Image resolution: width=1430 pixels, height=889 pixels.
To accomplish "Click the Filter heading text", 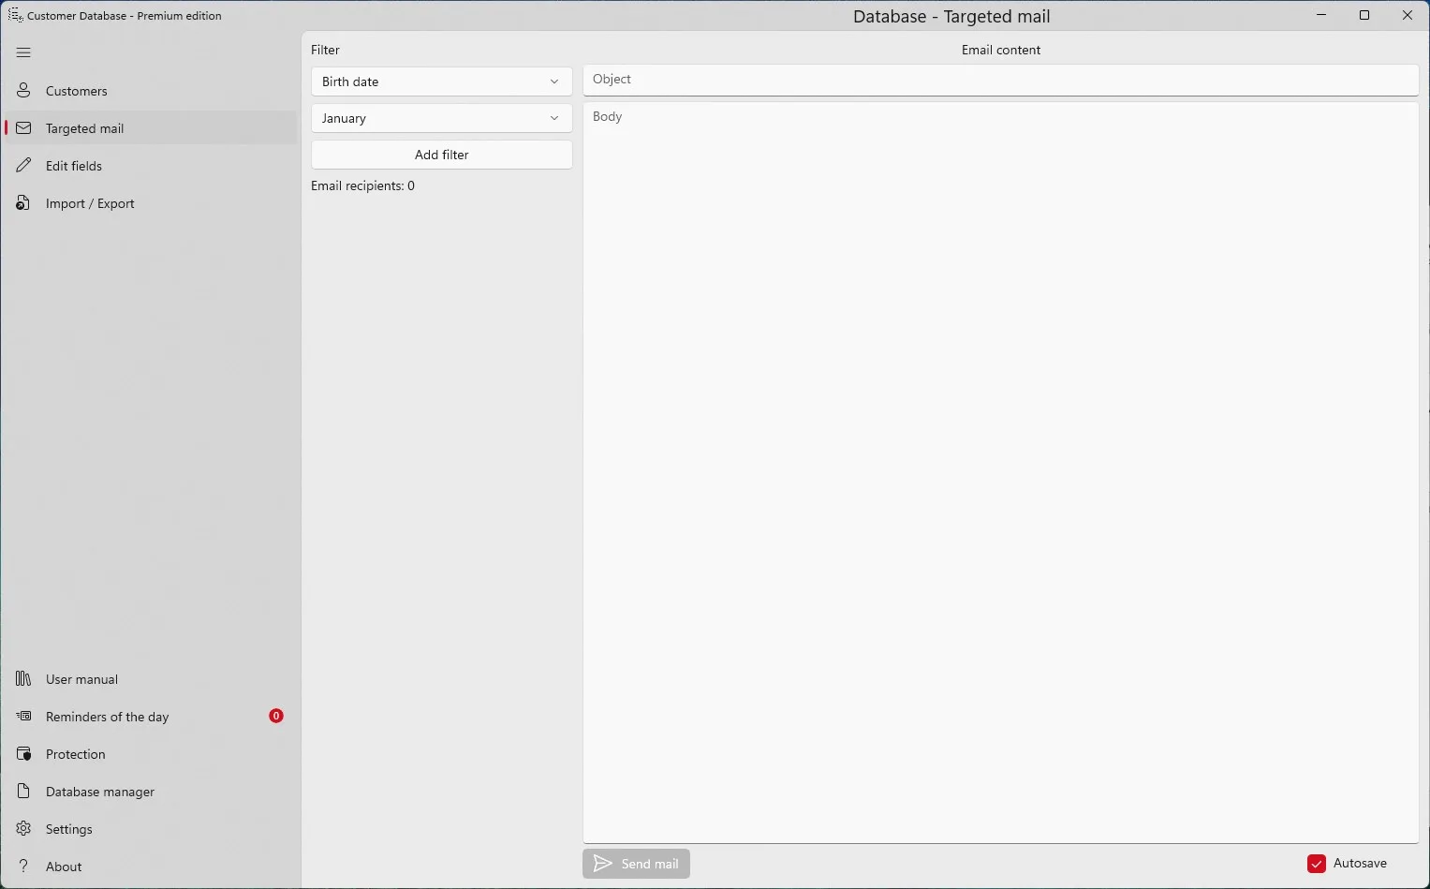I will (x=326, y=50).
